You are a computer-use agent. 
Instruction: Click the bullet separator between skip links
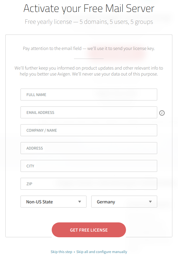(x=74, y=252)
